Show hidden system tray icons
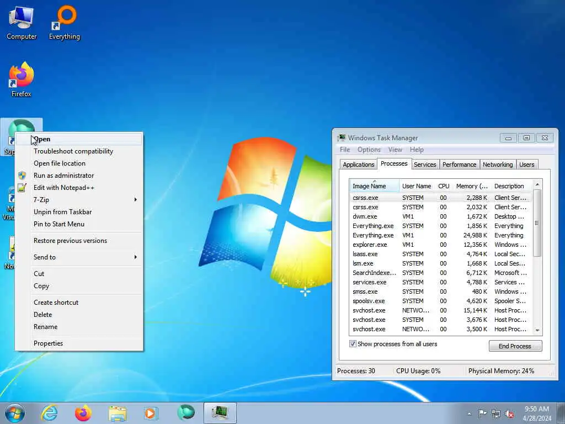 (x=469, y=414)
